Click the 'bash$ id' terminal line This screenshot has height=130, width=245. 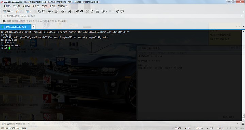click(x=6, y=35)
